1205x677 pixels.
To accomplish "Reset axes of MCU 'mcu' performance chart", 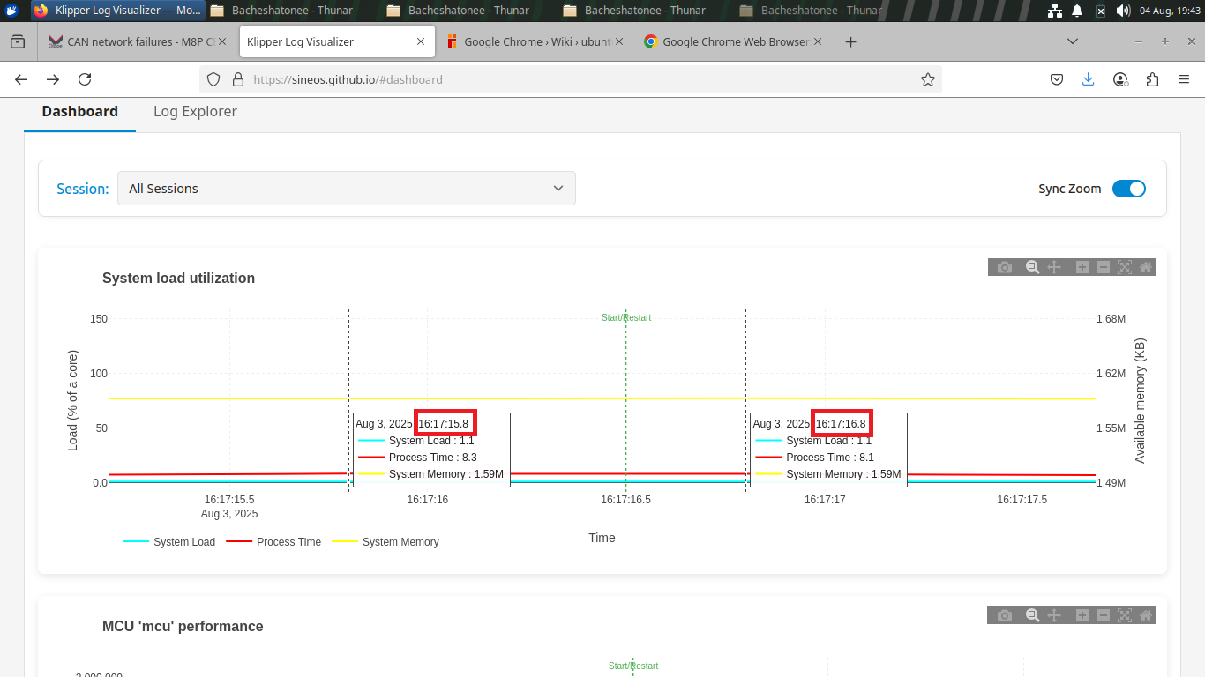I will pyautogui.click(x=1146, y=615).
